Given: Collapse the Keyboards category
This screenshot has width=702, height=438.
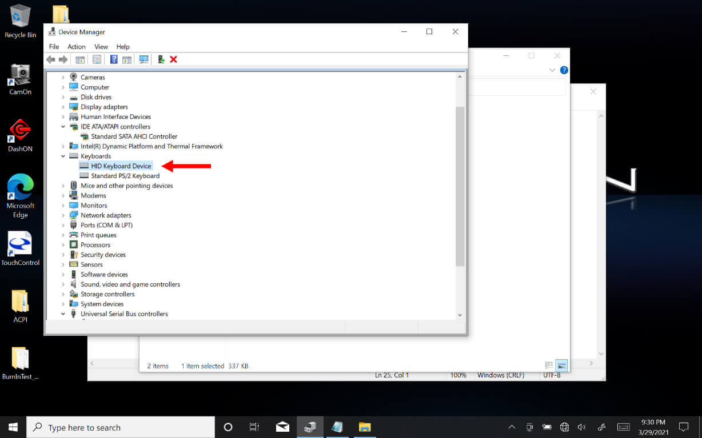Looking at the screenshot, I should (x=63, y=156).
